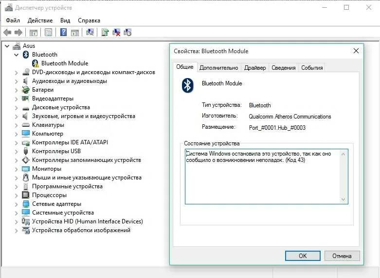Expand Устройства обработки изображений node
This screenshot has width=380, height=278.
pyautogui.click(x=16, y=230)
